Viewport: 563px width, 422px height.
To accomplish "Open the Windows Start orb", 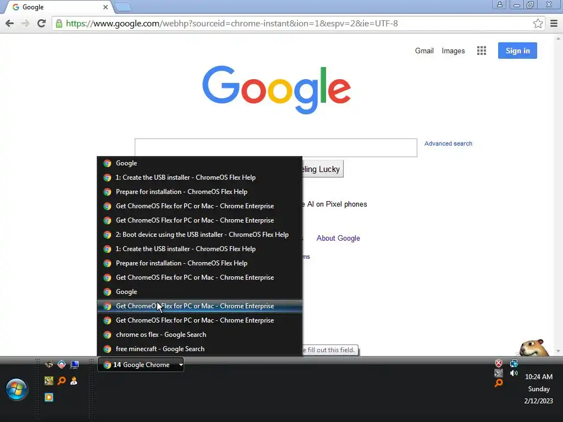I will click(16, 389).
